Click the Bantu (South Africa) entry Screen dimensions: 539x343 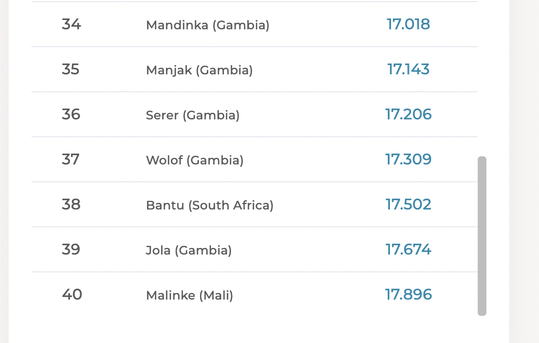(210, 205)
